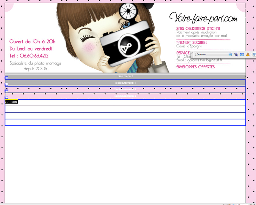Click the Votre-faire-part.com logo title
256x205 pixels.
click(204, 18)
